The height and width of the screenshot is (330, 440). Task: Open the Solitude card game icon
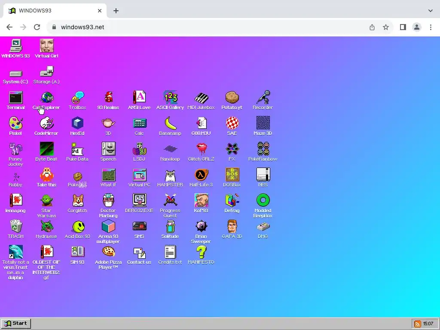pos(170,226)
